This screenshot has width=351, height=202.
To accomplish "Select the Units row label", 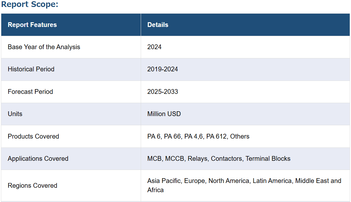I will pos(15,114).
